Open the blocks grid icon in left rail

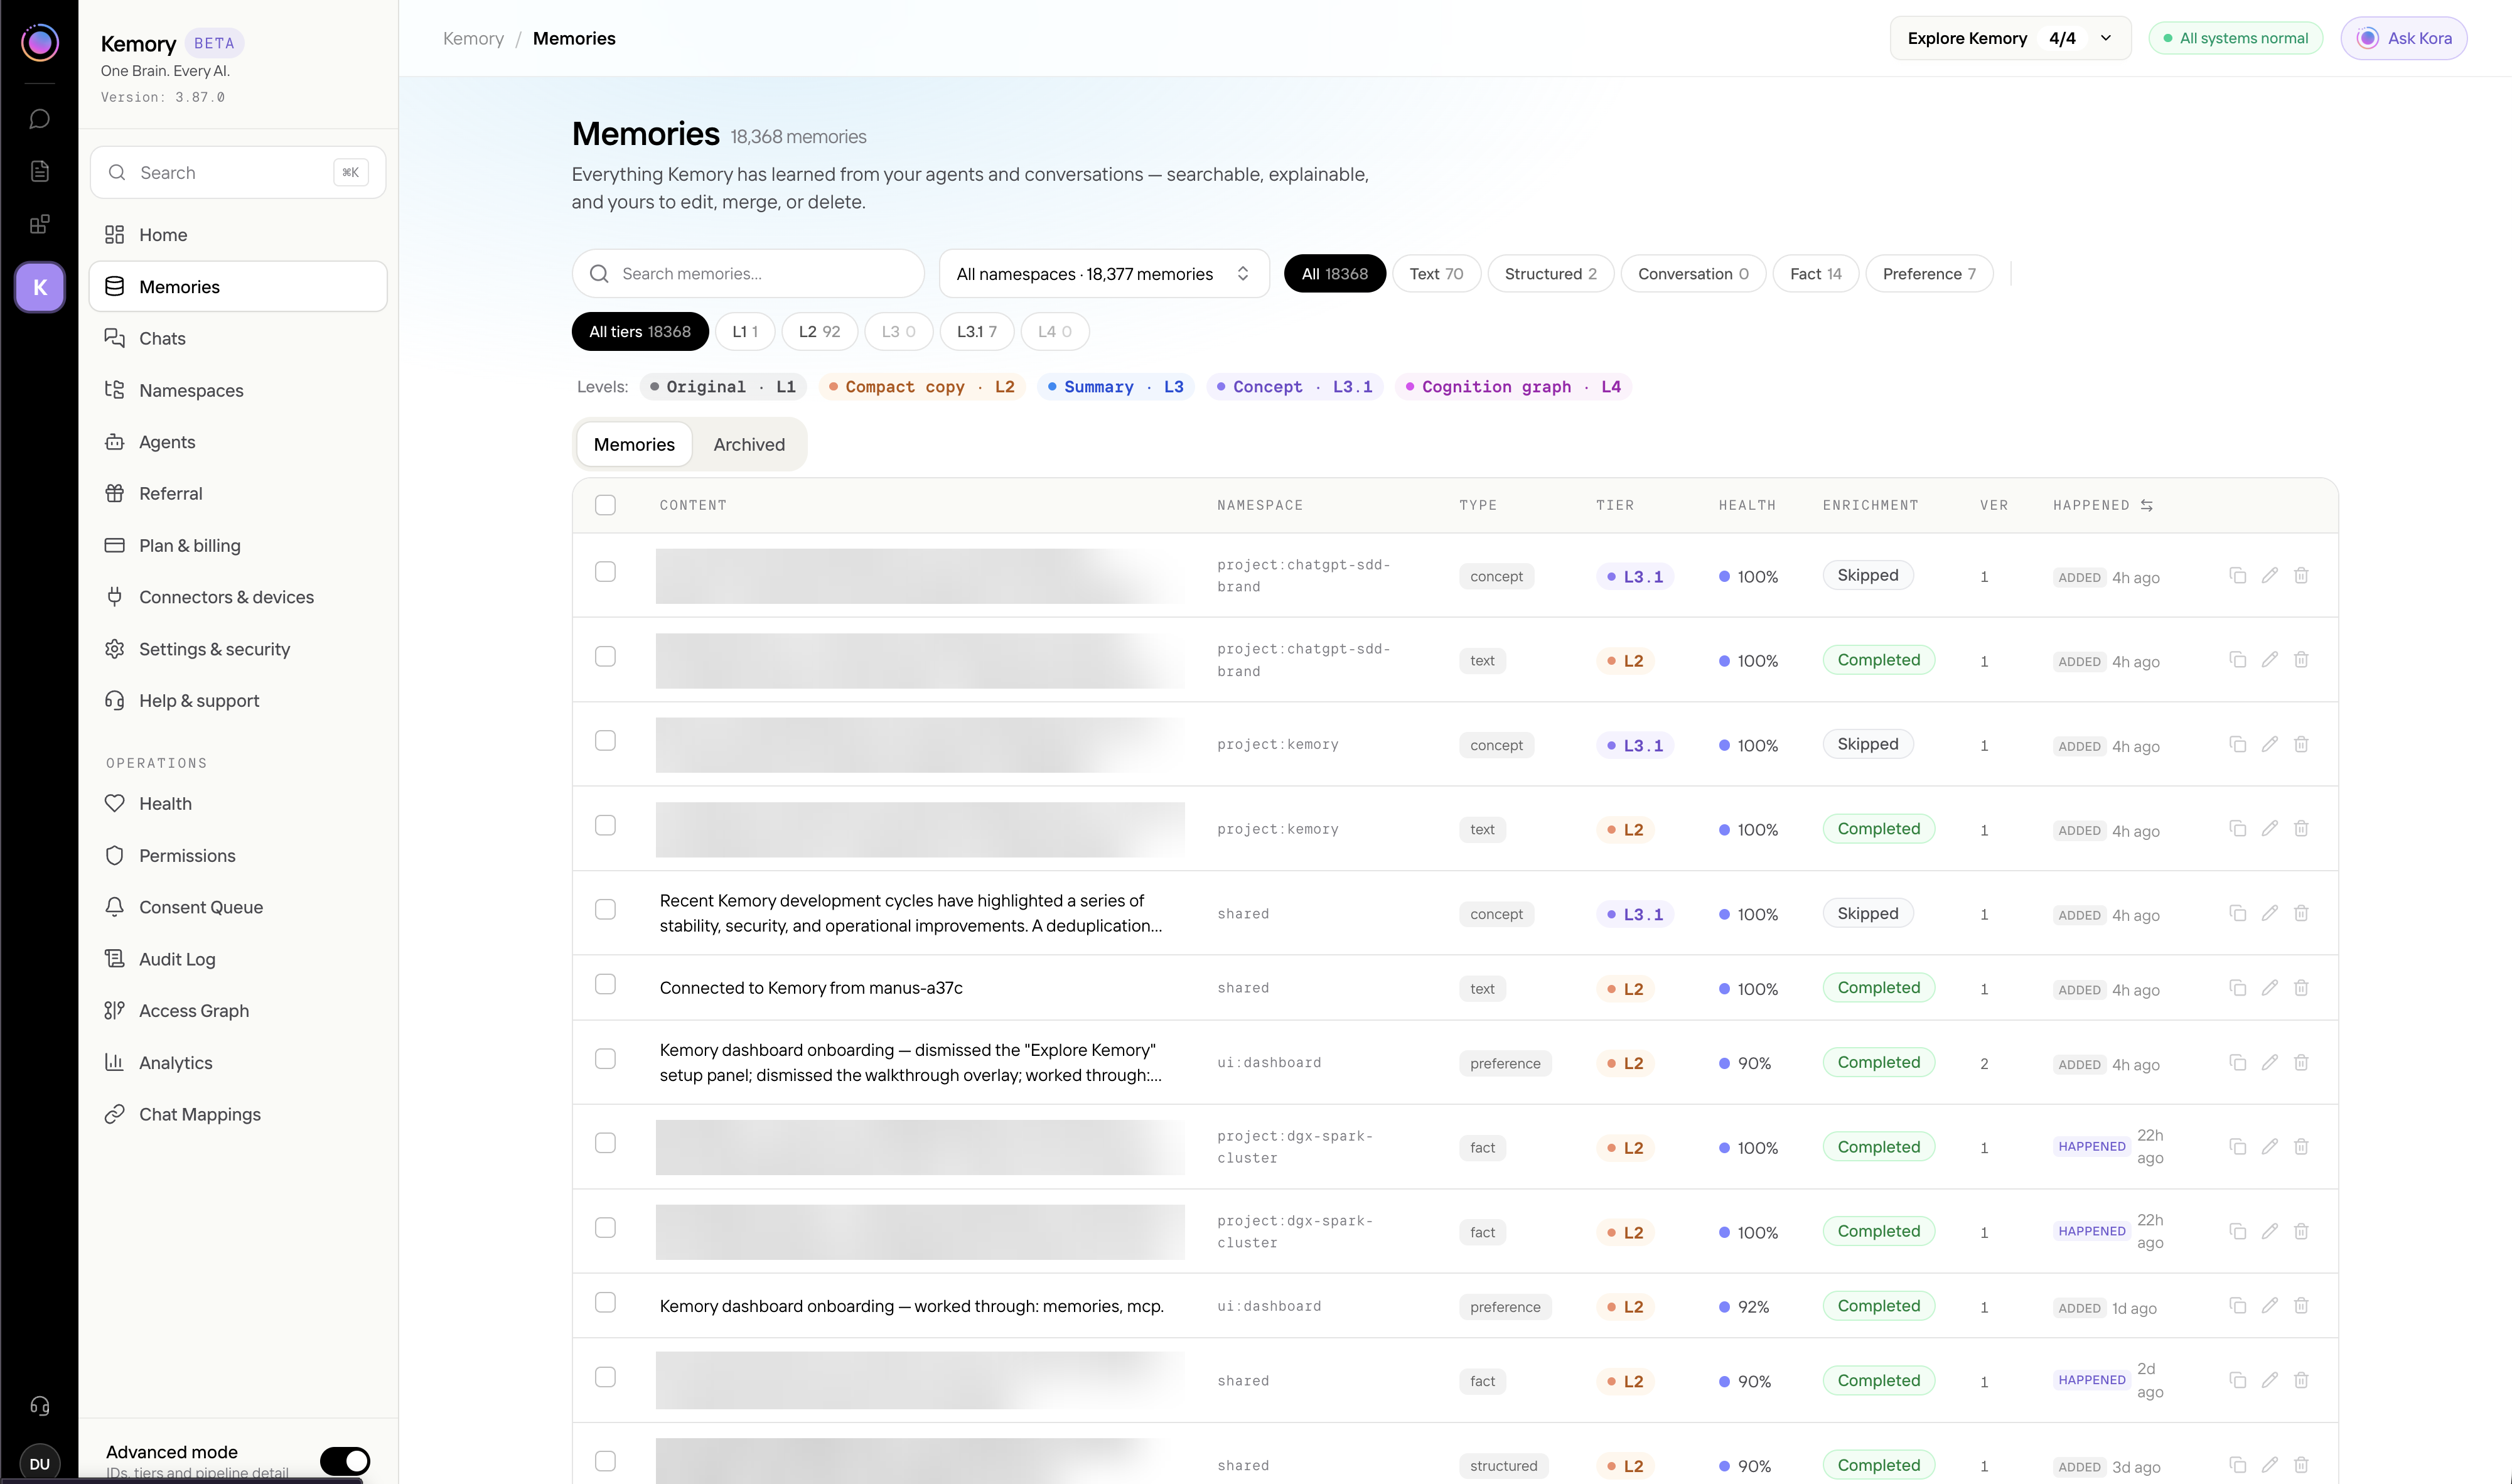point(39,224)
